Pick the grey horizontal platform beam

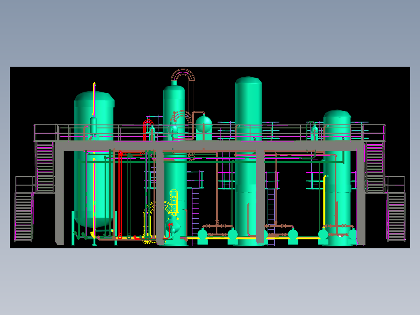click(210, 146)
